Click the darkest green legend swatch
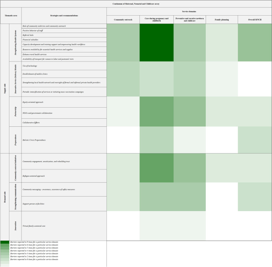This screenshot has width=272, height=267. (x=5, y=242)
